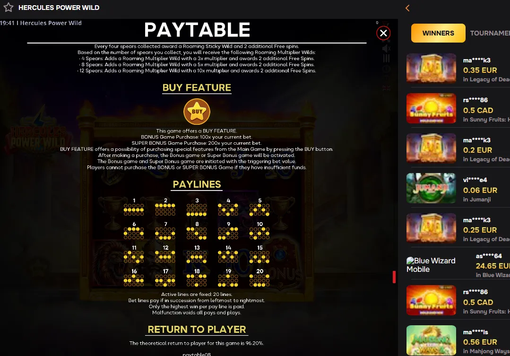Image resolution: width=510 pixels, height=356 pixels.
Task: Select payline 20 diagram
Action: (x=259, y=278)
